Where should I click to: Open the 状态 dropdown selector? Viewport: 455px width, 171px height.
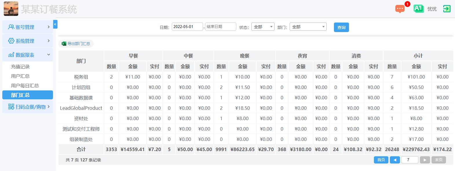click(x=263, y=27)
